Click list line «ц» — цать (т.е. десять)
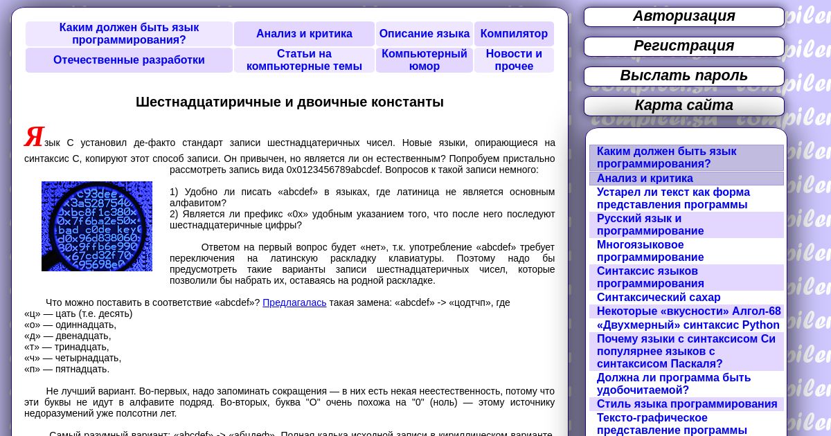Viewport: 831px width, 436px height. pyautogui.click(x=78, y=314)
